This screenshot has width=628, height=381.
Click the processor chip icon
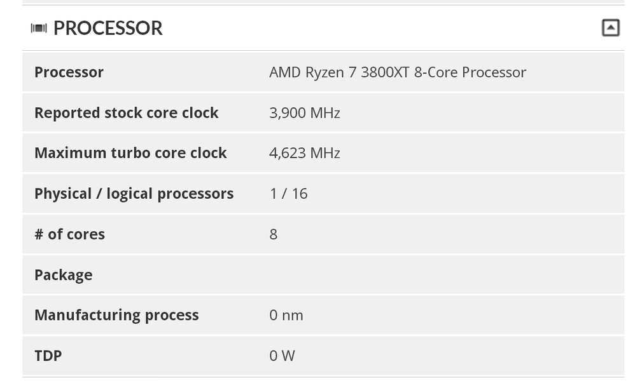click(x=39, y=29)
